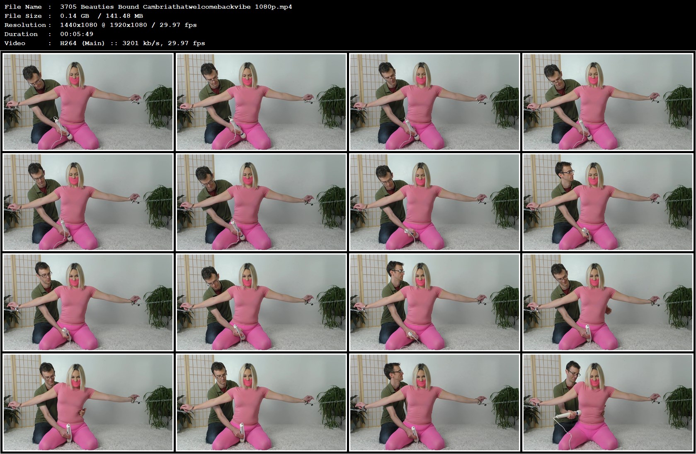Open the fourth thumbnail in the first row

608,102
